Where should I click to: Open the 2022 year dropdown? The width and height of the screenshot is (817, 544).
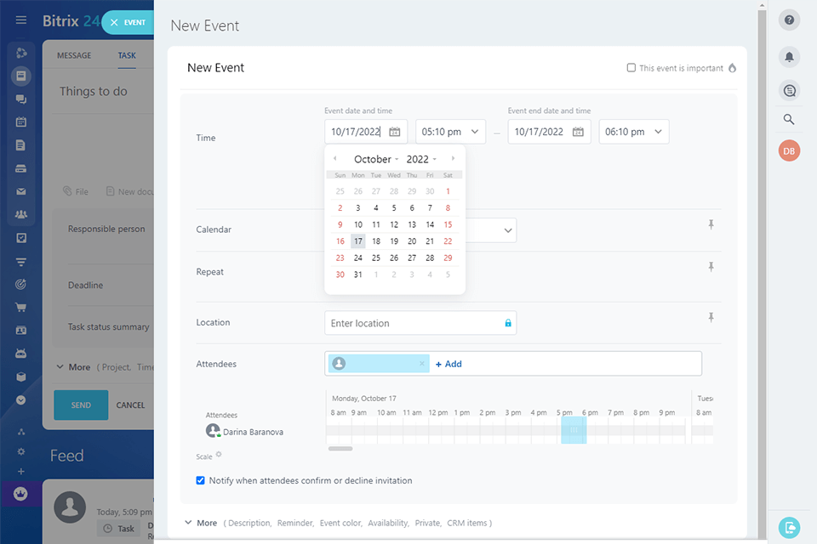pos(421,159)
